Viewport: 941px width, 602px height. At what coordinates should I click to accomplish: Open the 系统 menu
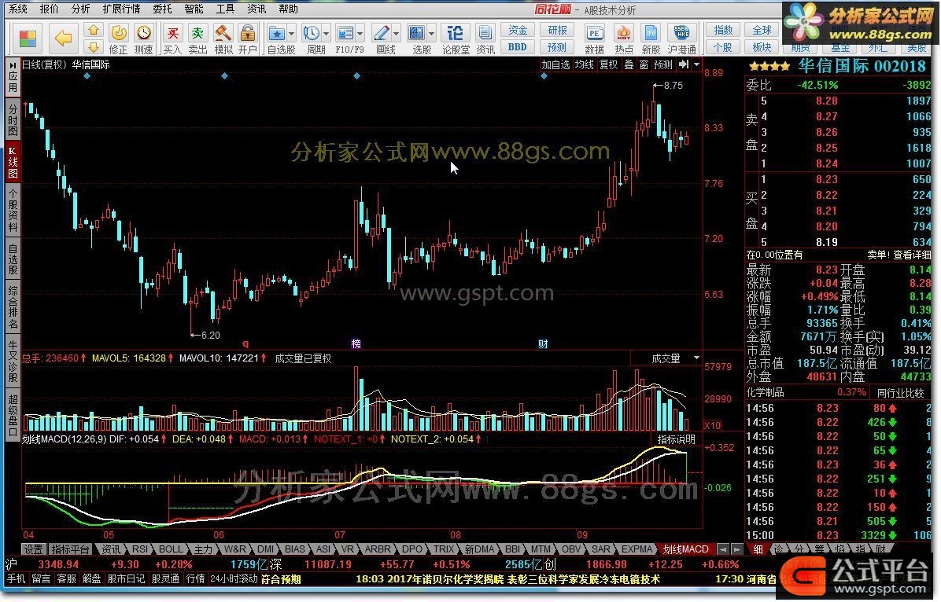(18, 9)
